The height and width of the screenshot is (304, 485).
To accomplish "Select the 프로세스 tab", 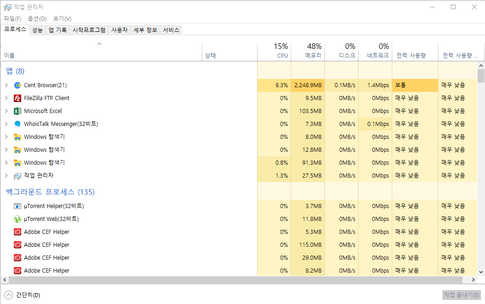I will point(15,30).
